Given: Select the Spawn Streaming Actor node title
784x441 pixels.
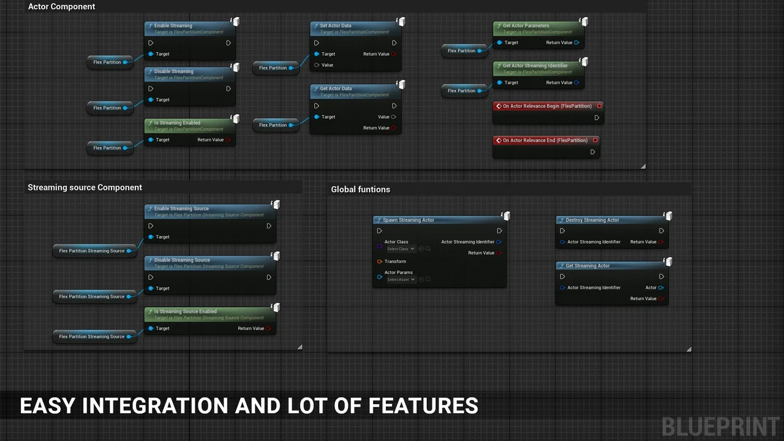Looking at the screenshot, I should coord(408,220).
